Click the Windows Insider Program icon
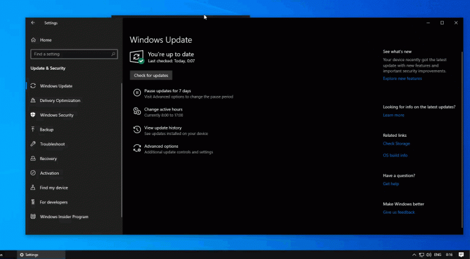 33,216
